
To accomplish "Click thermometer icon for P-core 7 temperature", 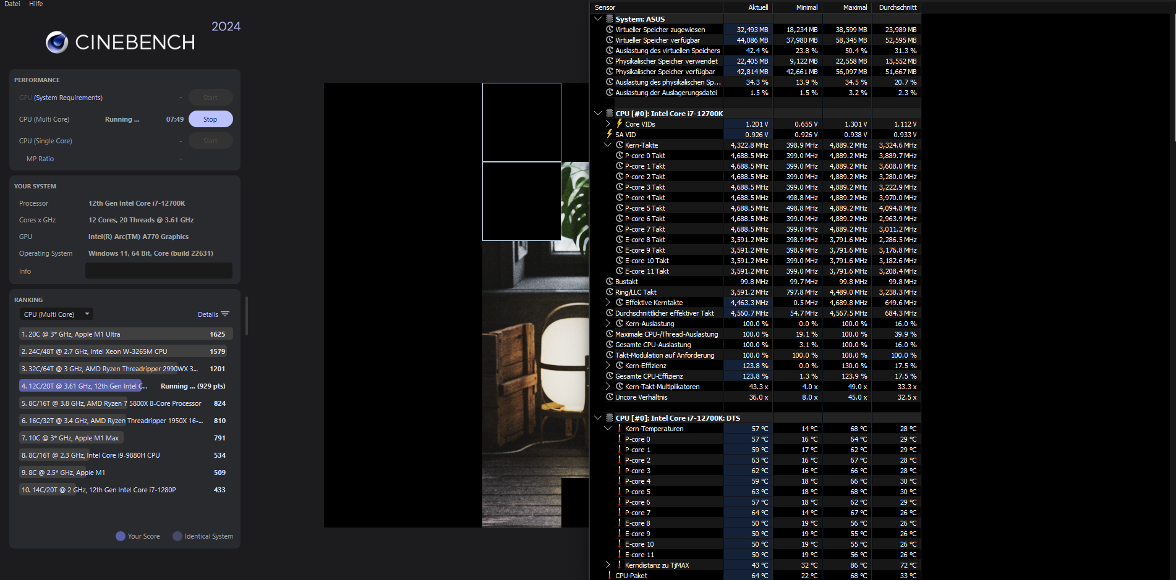I will pyautogui.click(x=620, y=513).
